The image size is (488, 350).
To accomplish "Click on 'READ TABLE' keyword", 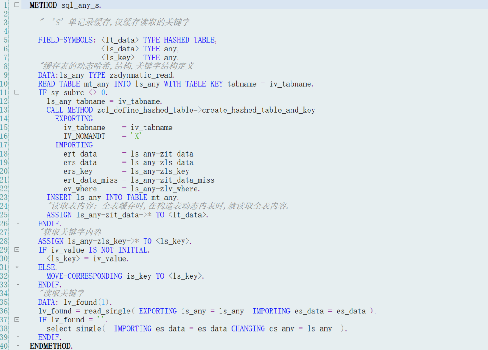I will [x=59, y=84].
